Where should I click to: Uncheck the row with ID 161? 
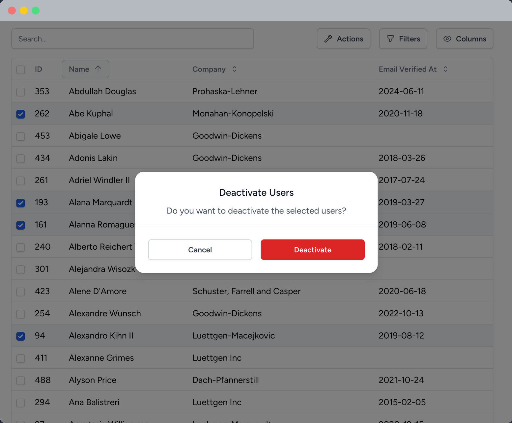click(21, 225)
